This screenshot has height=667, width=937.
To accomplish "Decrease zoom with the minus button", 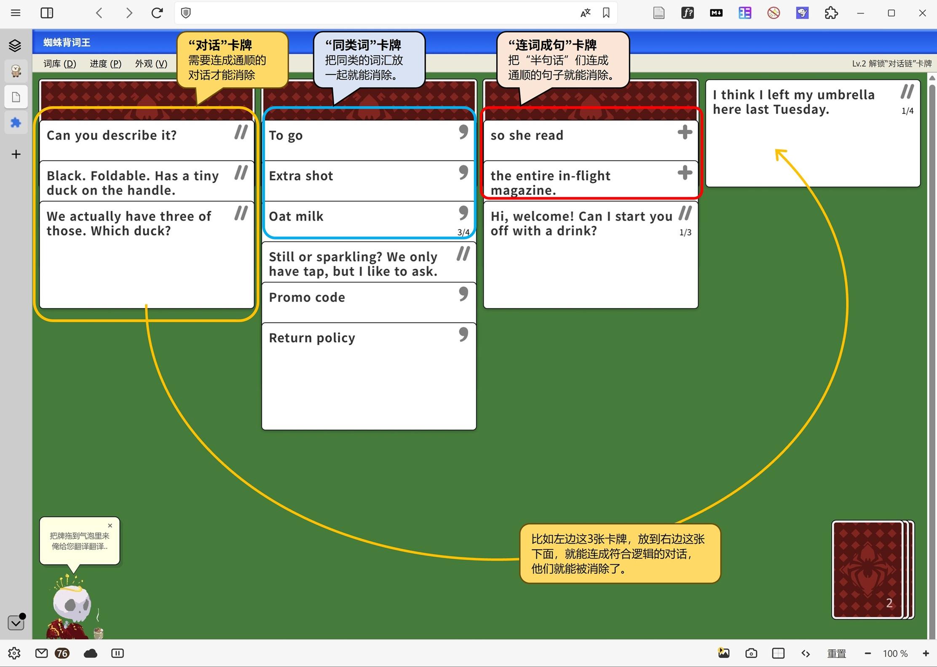I will coord(867,654).
